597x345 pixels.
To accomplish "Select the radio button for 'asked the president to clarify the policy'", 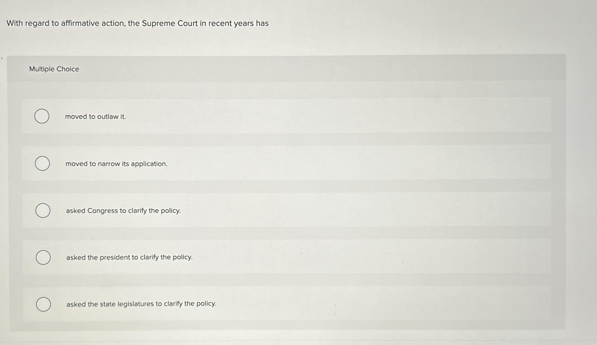I will (x=43, y=257).
